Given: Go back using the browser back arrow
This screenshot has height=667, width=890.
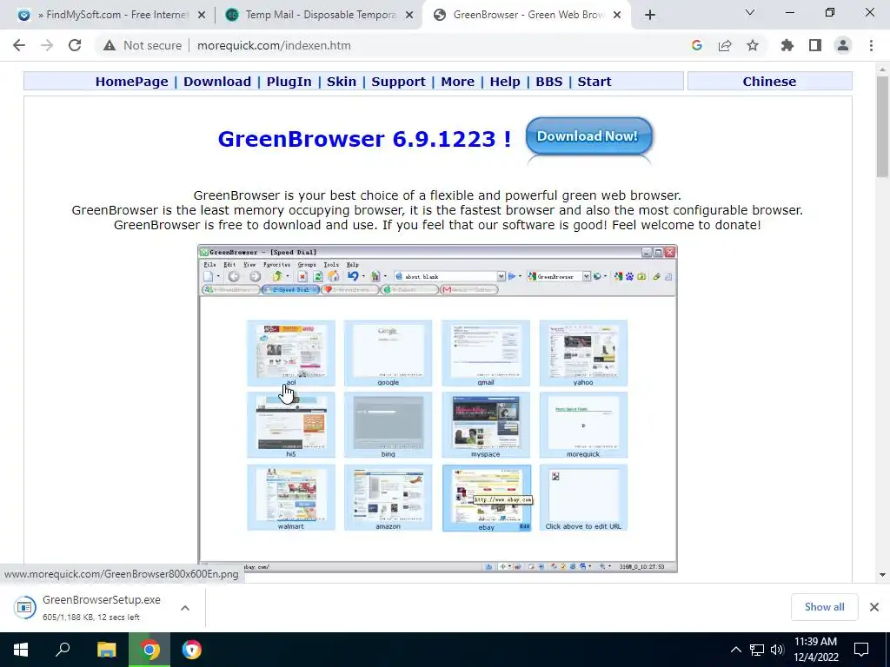Looking at the screenshot, I should pos(19,45).
